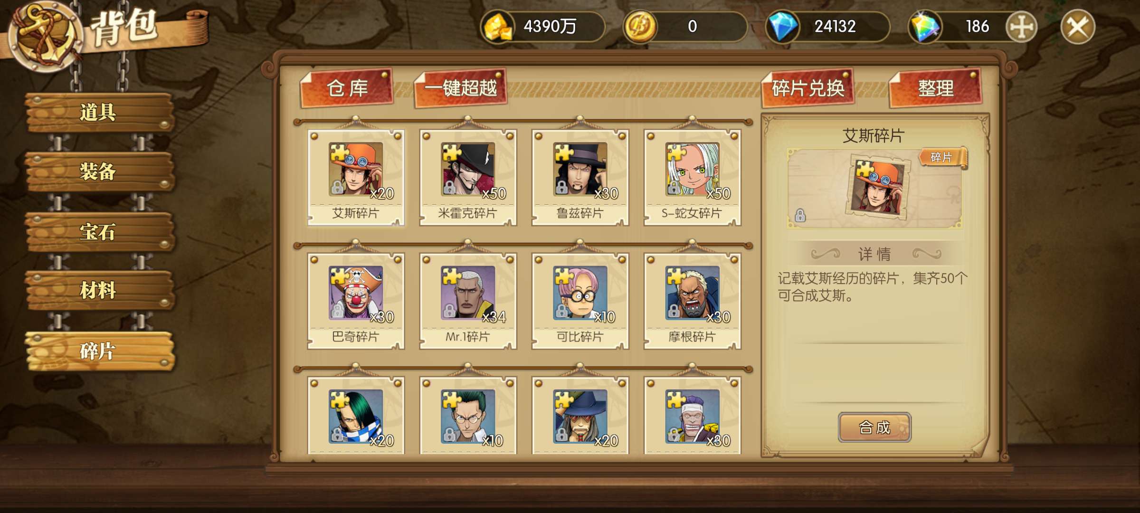
Task: Close the backpack with the X icon
Action: click(1078, 27)
